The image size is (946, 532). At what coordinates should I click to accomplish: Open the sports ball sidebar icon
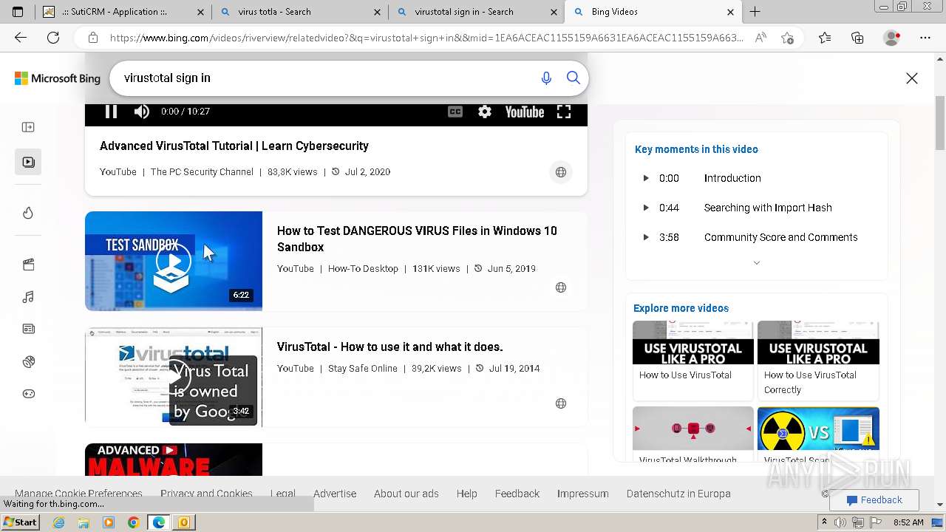[28, 361]
